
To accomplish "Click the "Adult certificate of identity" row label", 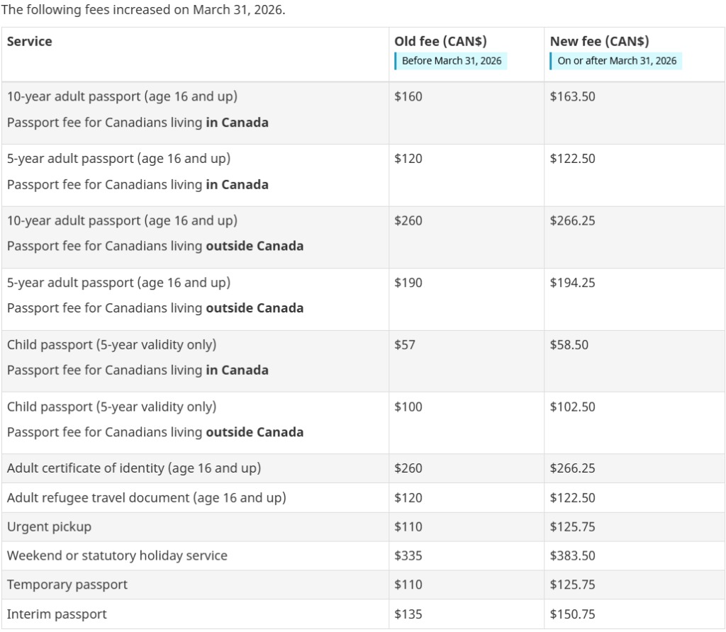I will click(x=134, y=468).
